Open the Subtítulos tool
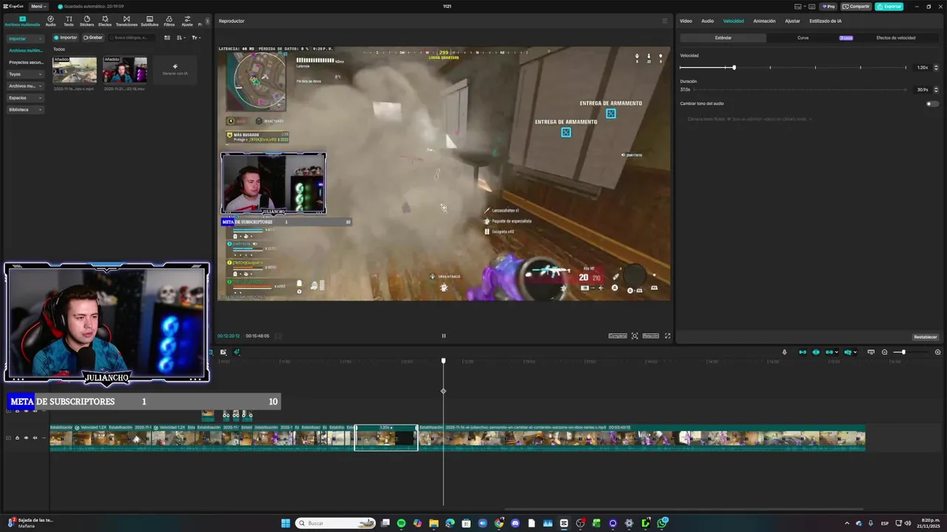 [149, 21]
